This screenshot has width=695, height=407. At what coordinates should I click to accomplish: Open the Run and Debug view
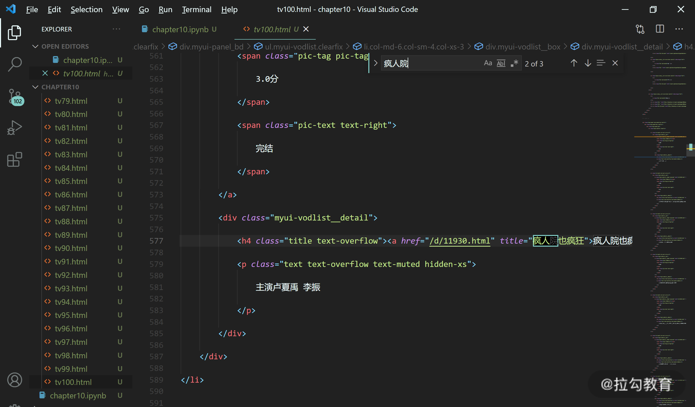[x=14, y=128]
